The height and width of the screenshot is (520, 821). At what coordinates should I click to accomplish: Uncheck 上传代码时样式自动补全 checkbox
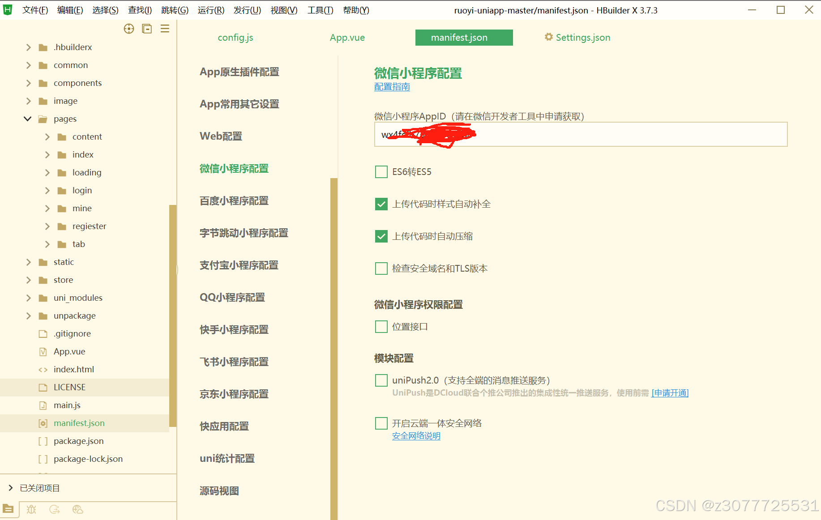coord(381,204)
